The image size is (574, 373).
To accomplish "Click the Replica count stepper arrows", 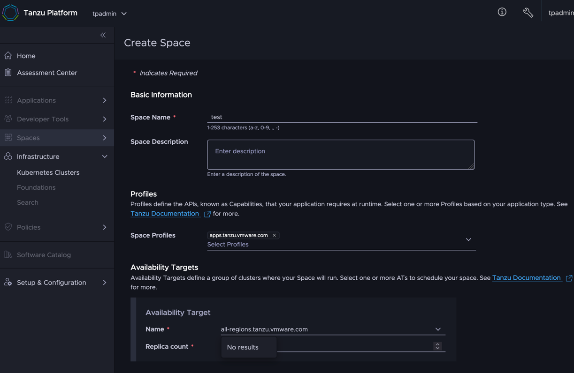I will [437, 346].
